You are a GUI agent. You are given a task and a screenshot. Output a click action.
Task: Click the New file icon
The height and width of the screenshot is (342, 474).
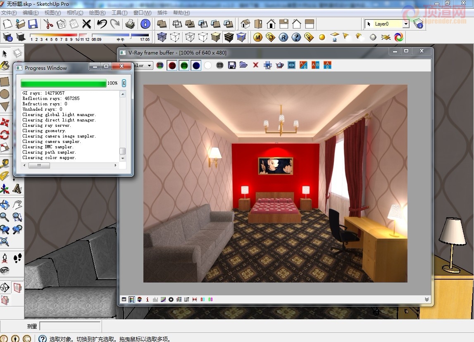7,24
